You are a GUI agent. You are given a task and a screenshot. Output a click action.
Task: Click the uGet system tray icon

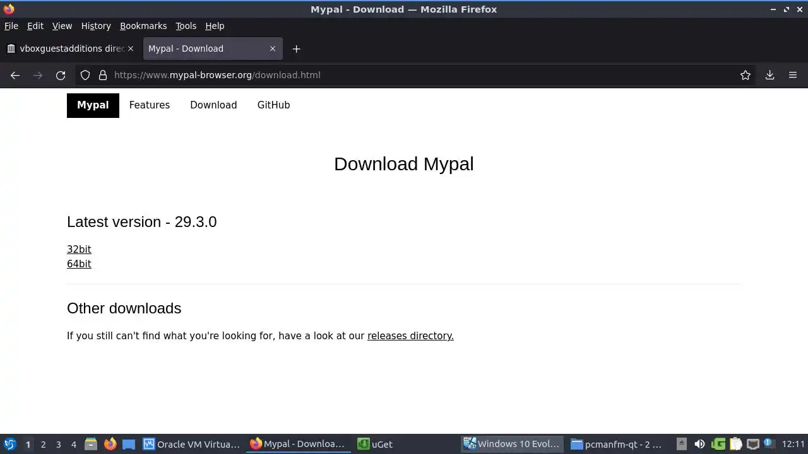click(x=718, y=444)
